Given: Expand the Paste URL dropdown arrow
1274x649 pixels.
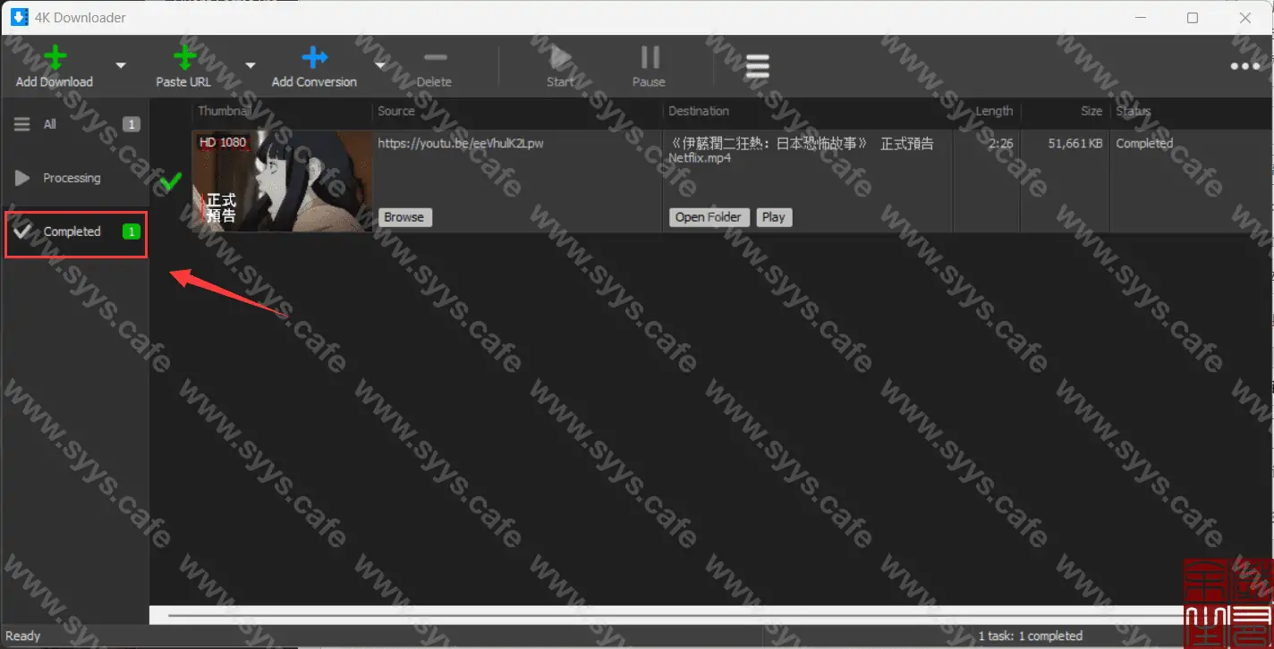Looking at the screenshot, I should (251, 66).
